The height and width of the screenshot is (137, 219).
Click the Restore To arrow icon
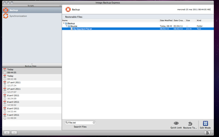tap(190, 124)
